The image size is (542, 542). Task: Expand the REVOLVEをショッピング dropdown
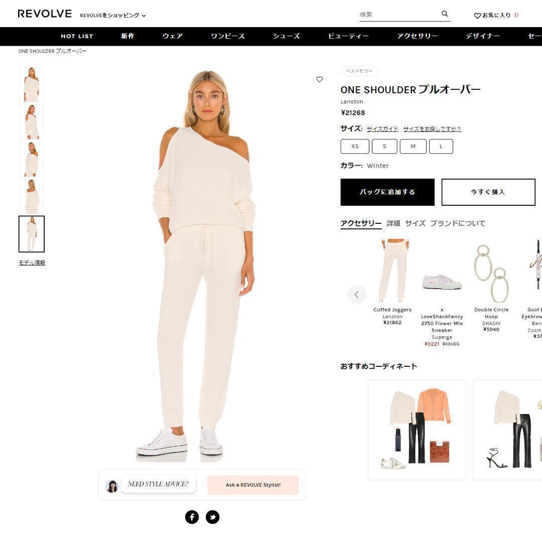113,15
